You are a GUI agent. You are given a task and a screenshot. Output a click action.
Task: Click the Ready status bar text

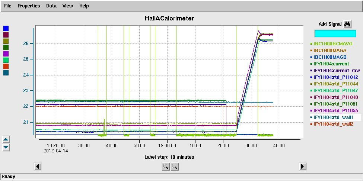click(9, 177)
